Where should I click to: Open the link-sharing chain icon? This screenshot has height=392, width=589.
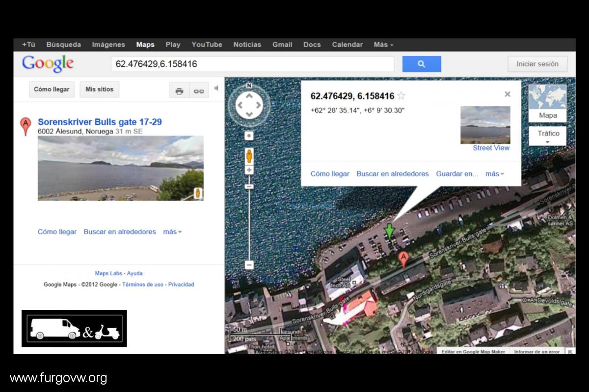199,91
